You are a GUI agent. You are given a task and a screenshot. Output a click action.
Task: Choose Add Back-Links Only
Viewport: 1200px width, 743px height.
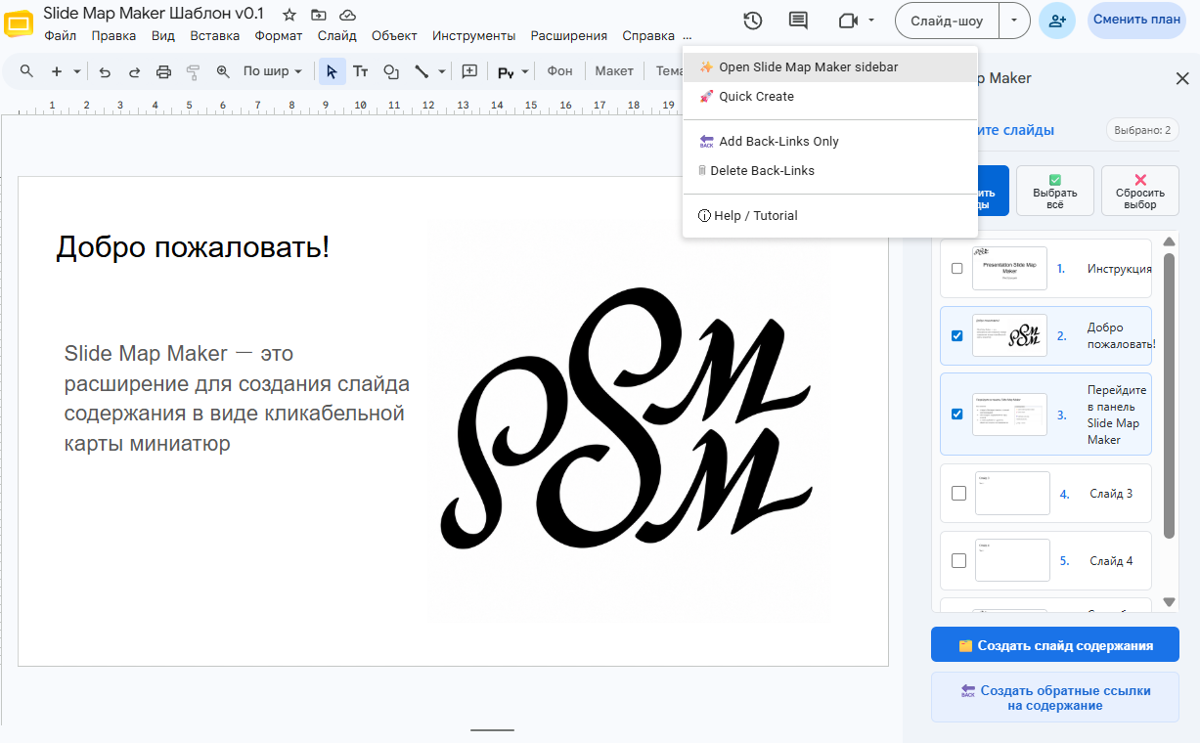click(830, 142)
